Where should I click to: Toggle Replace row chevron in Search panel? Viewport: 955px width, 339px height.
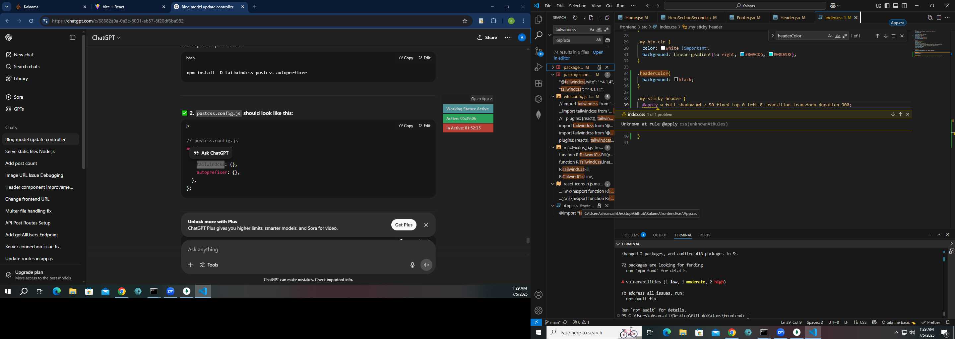click(549, 35)
